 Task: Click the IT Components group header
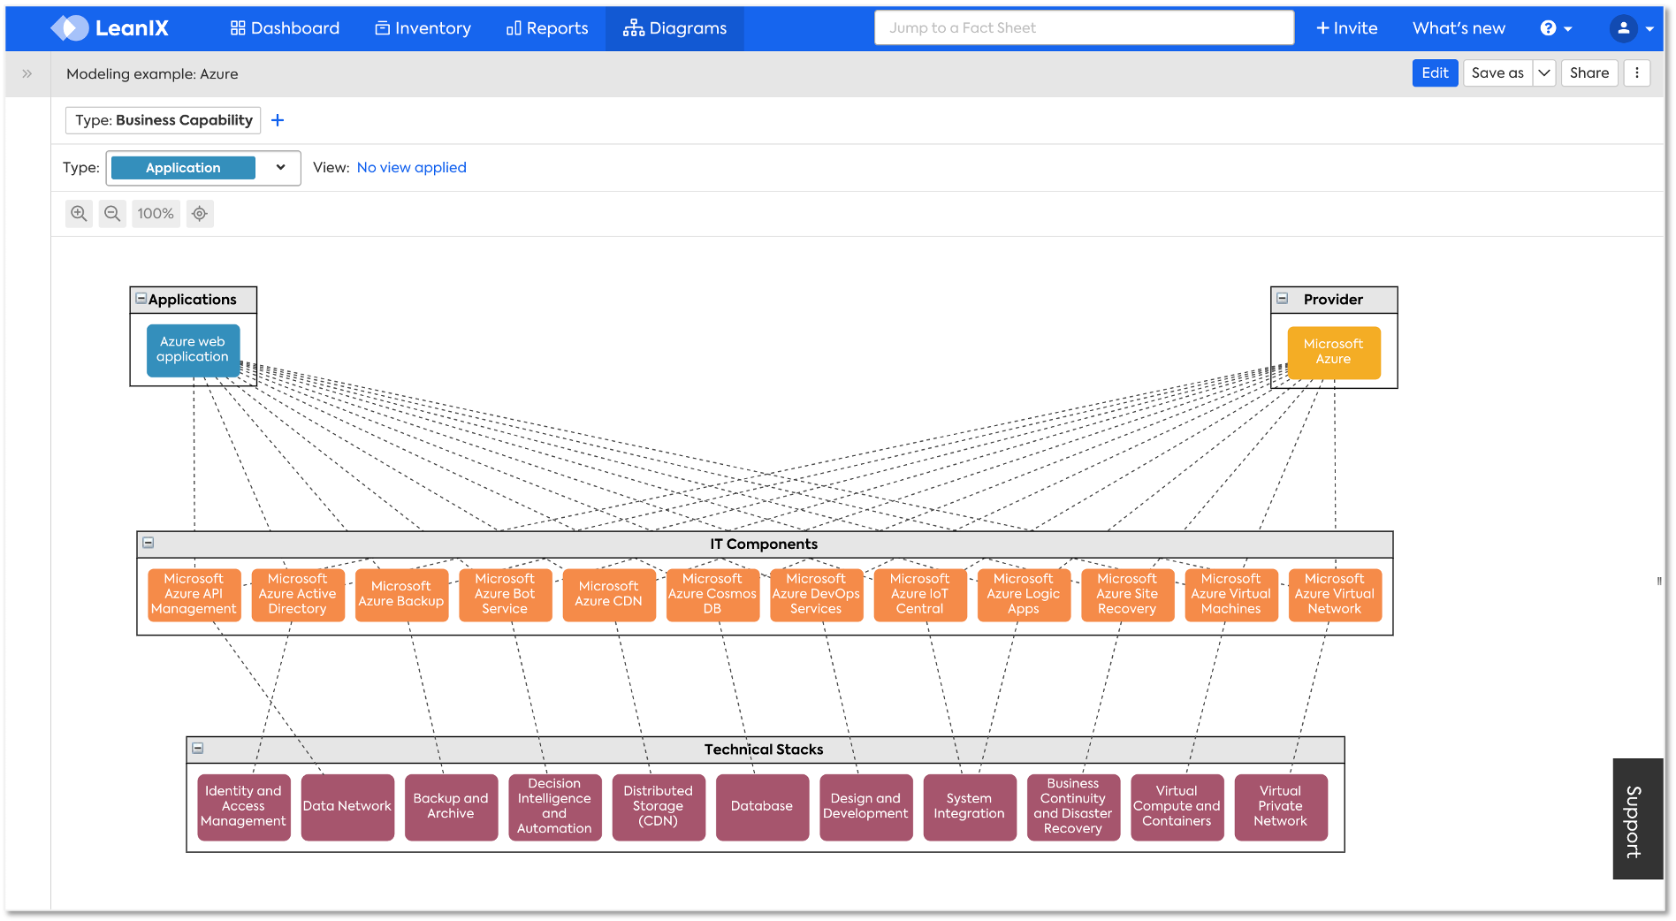765,544
